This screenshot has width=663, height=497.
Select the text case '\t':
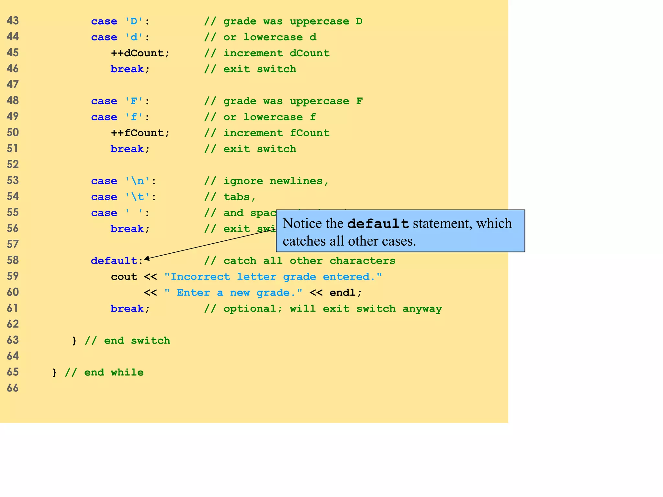(x=124, y=197)
